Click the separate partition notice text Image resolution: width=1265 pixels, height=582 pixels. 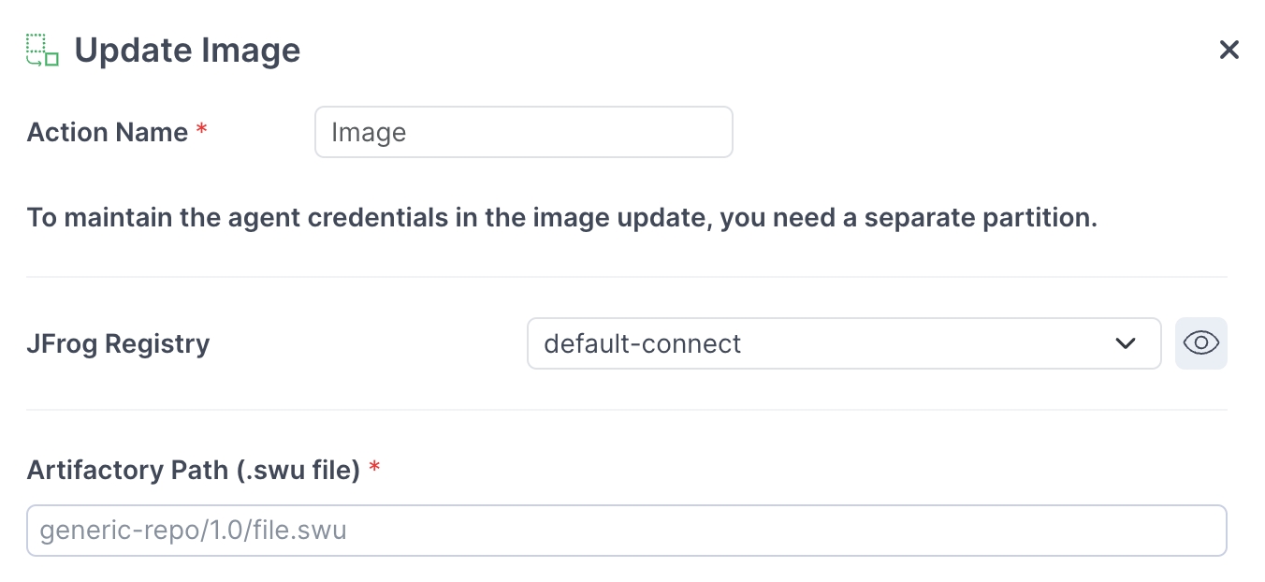click(x=561, y=218)
